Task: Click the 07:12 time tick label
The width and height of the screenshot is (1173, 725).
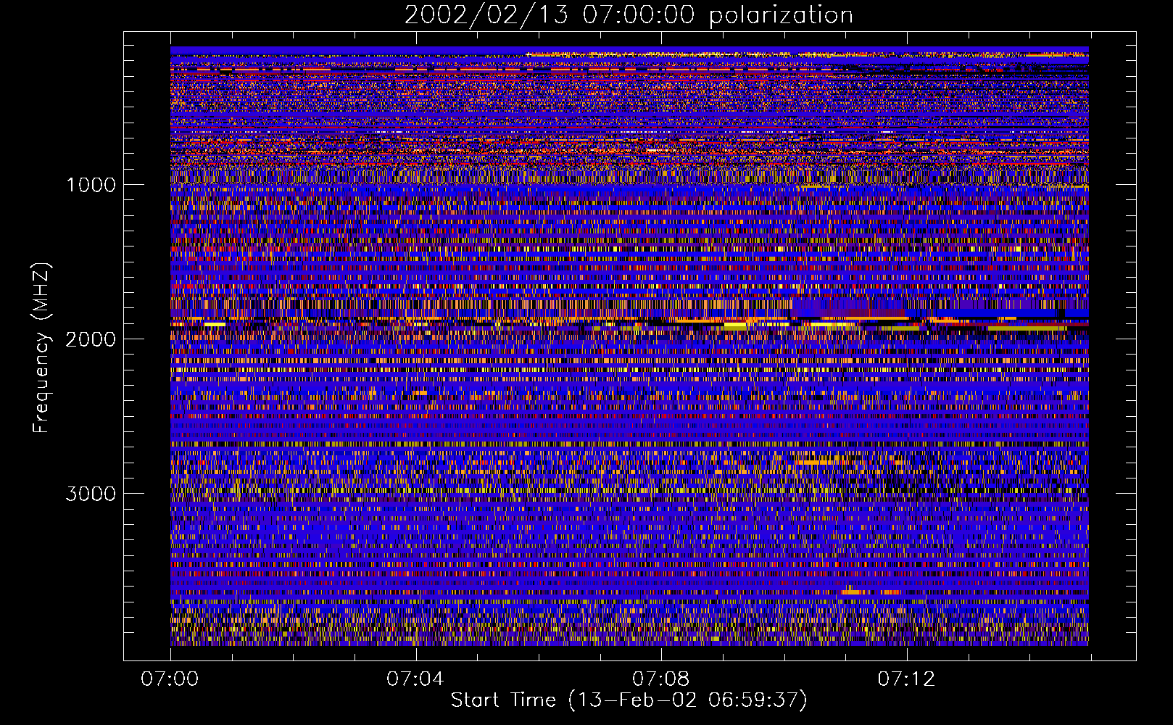Action: 906,679
